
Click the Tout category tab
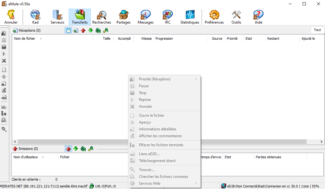tap(317, 30)
